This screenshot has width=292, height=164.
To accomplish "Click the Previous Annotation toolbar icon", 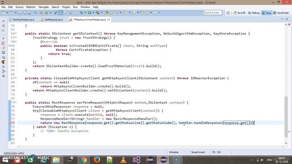I will (134, 13).
